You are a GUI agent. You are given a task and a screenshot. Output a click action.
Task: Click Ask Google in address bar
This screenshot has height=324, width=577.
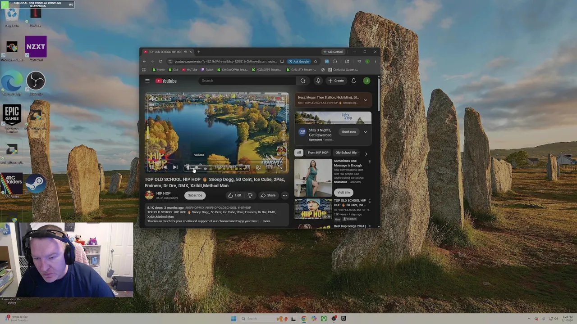click(299, 61)
